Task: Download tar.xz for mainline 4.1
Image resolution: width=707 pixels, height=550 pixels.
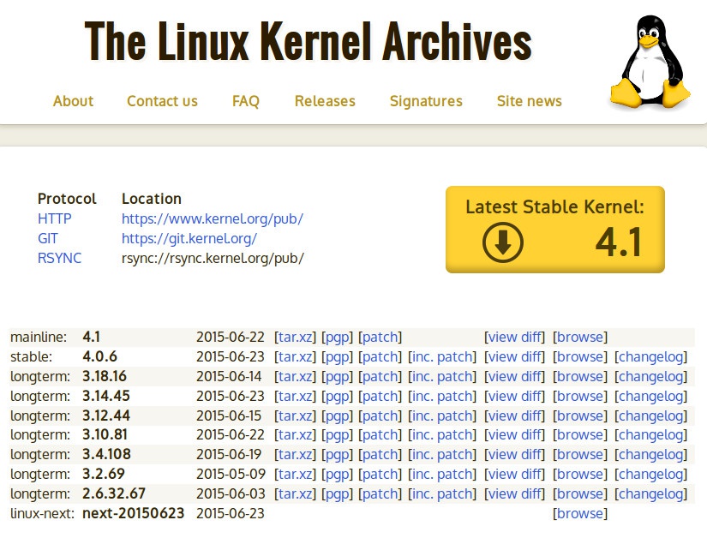Action: click(294, 338)
